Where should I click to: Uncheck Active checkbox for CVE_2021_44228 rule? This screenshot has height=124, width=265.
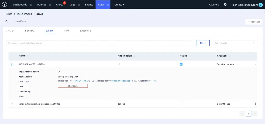[181, 64]
